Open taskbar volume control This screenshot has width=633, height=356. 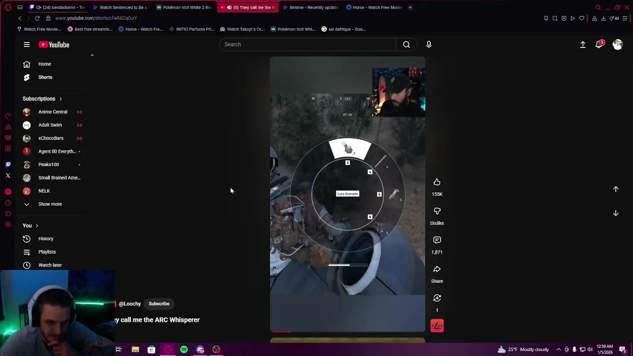[590, 350]
